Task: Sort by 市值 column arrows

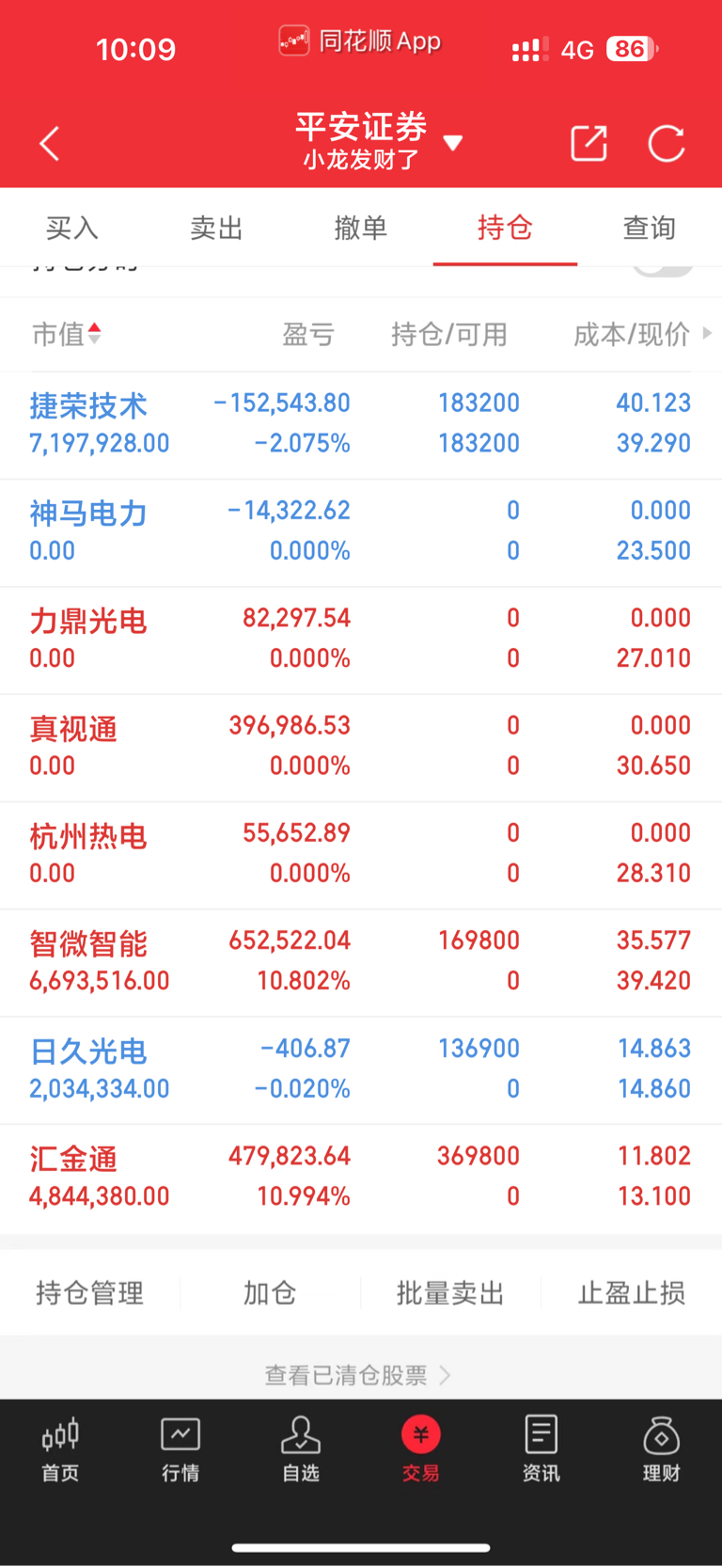Action: [x=94, y=334]
